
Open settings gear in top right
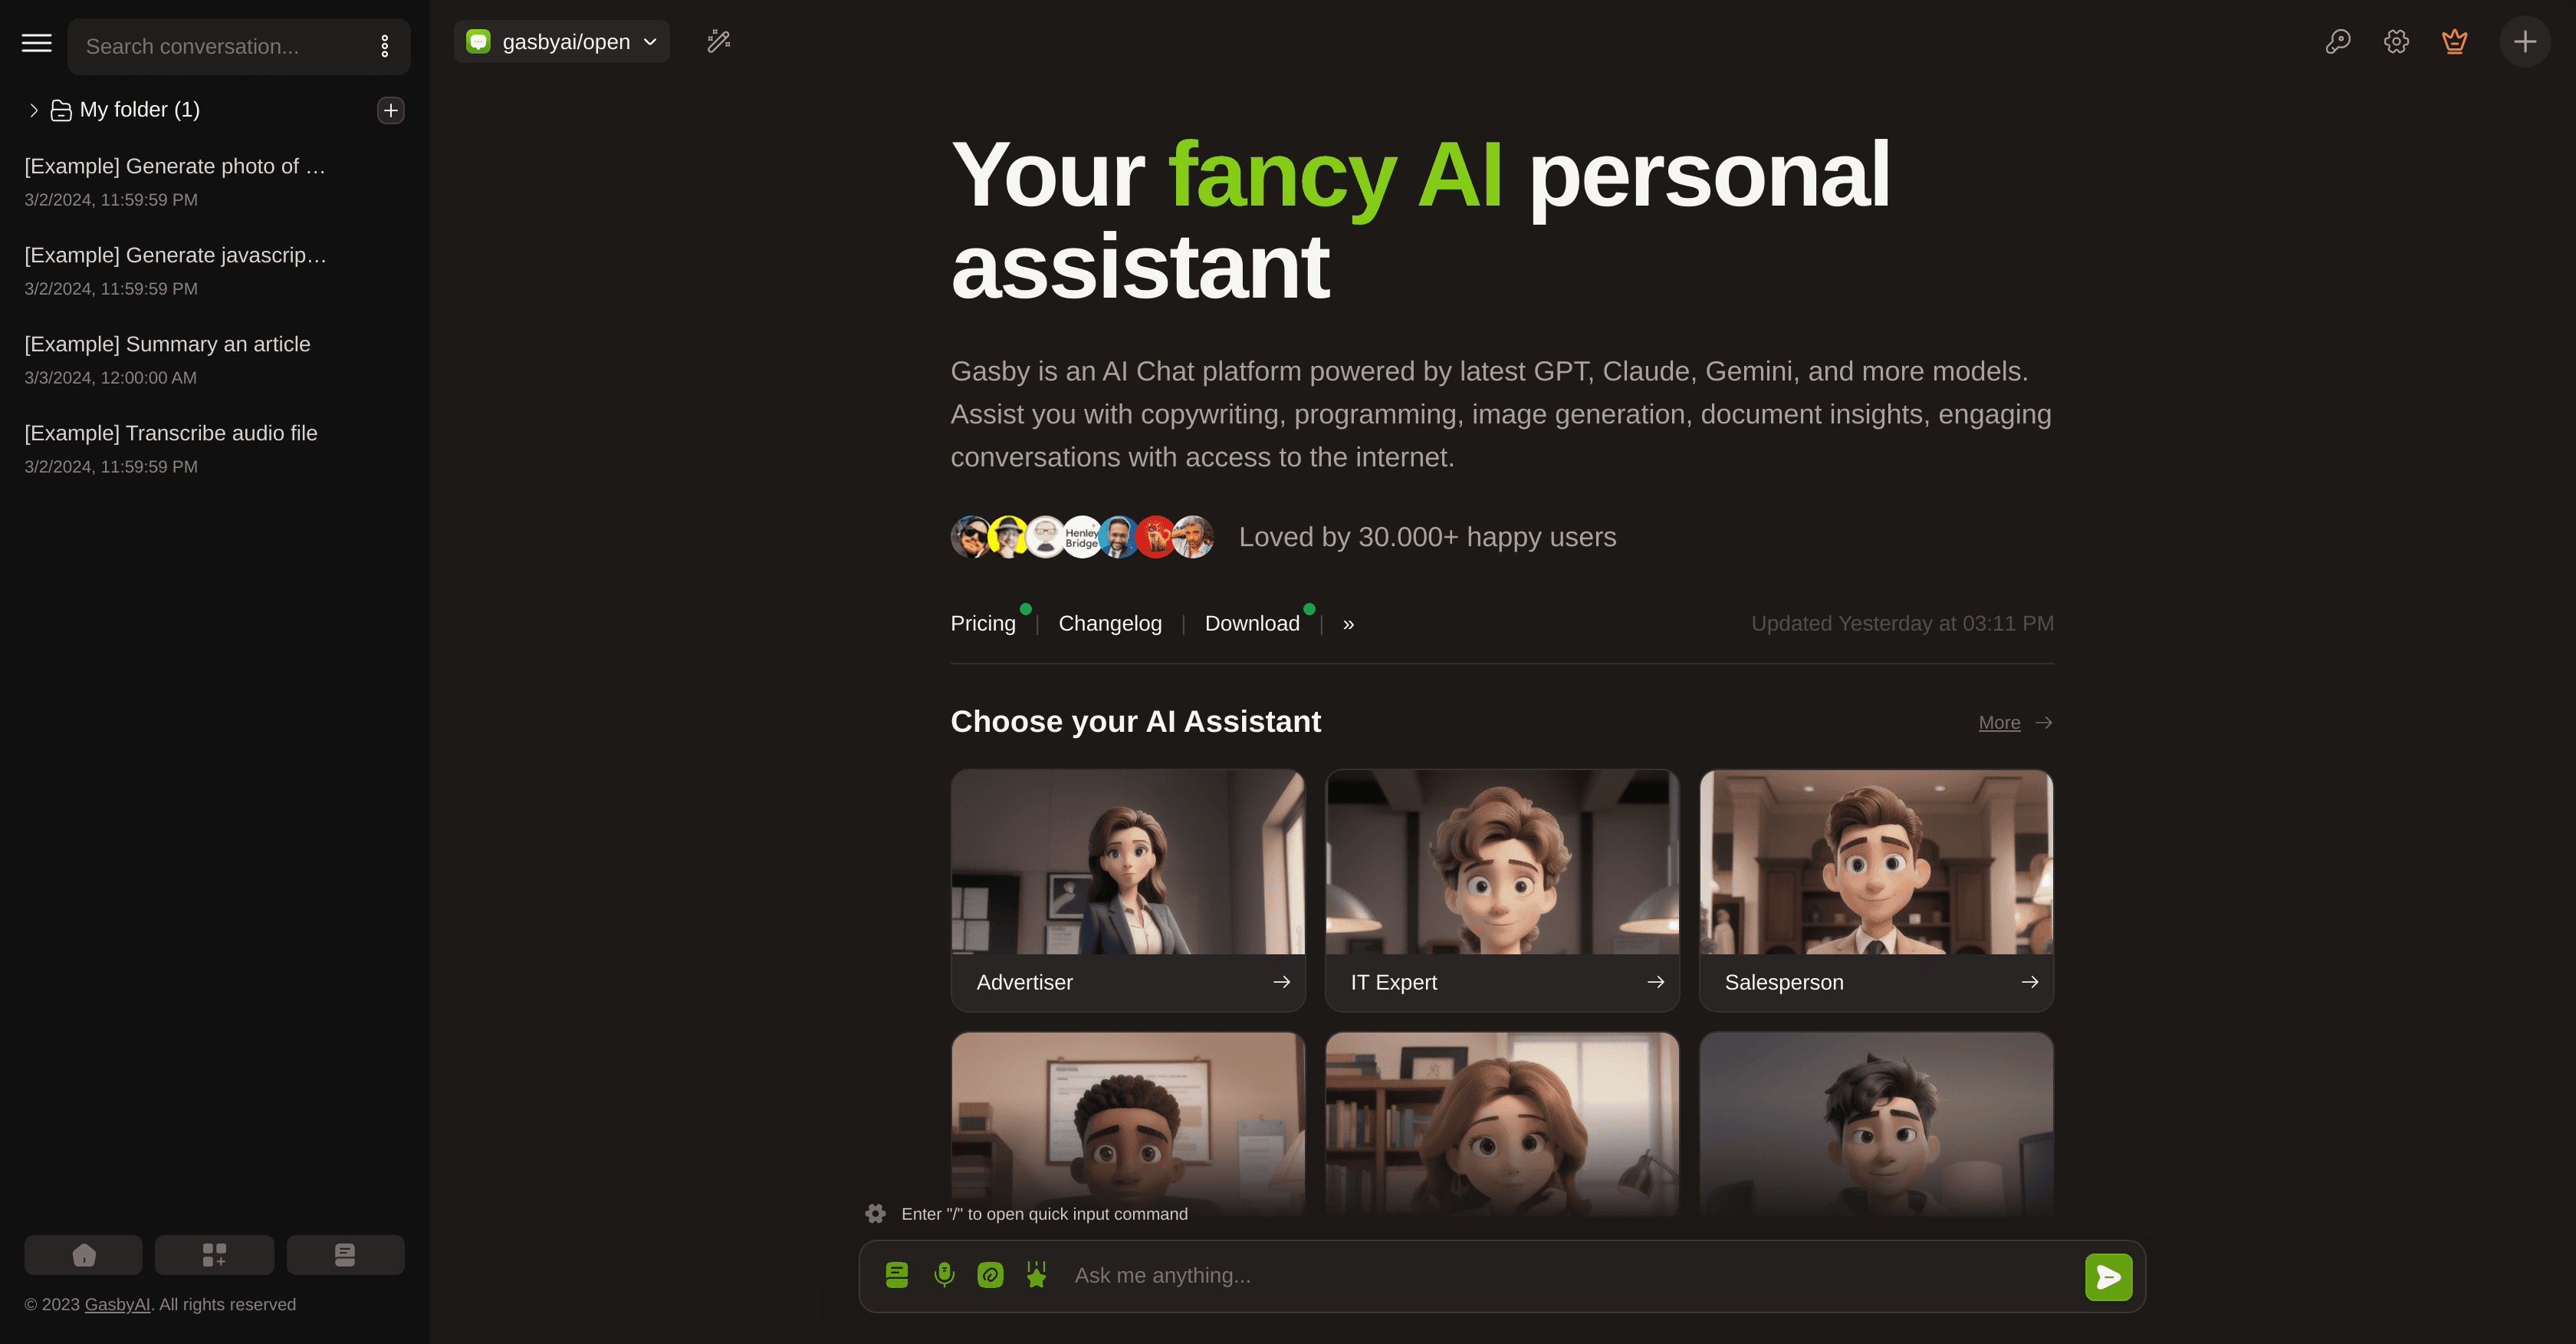[2396, 41]
